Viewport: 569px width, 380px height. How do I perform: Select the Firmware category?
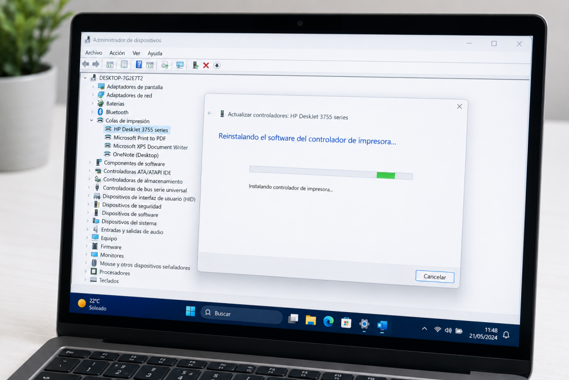tap(111, 246)
